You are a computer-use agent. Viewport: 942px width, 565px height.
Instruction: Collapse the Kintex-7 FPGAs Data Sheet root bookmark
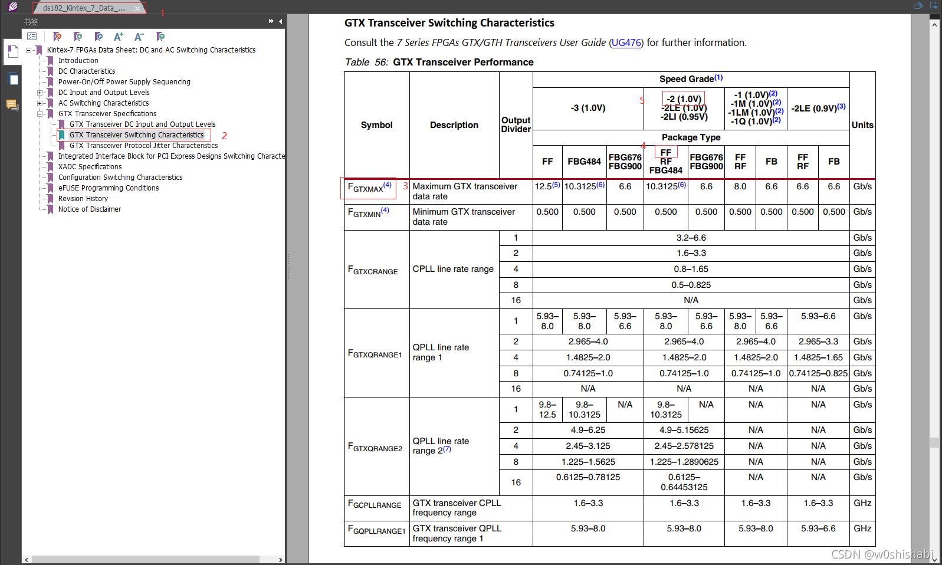click(x=28, y=50)
